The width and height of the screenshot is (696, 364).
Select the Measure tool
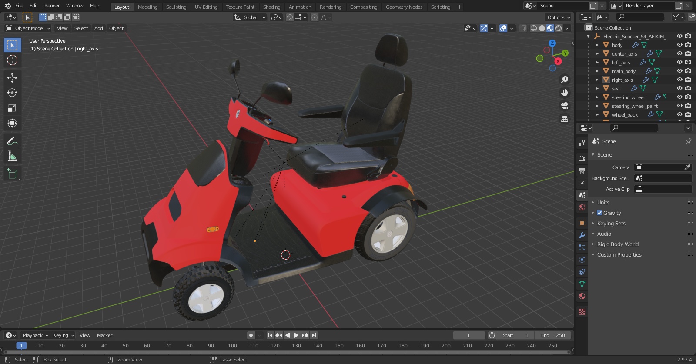[12, 156]
